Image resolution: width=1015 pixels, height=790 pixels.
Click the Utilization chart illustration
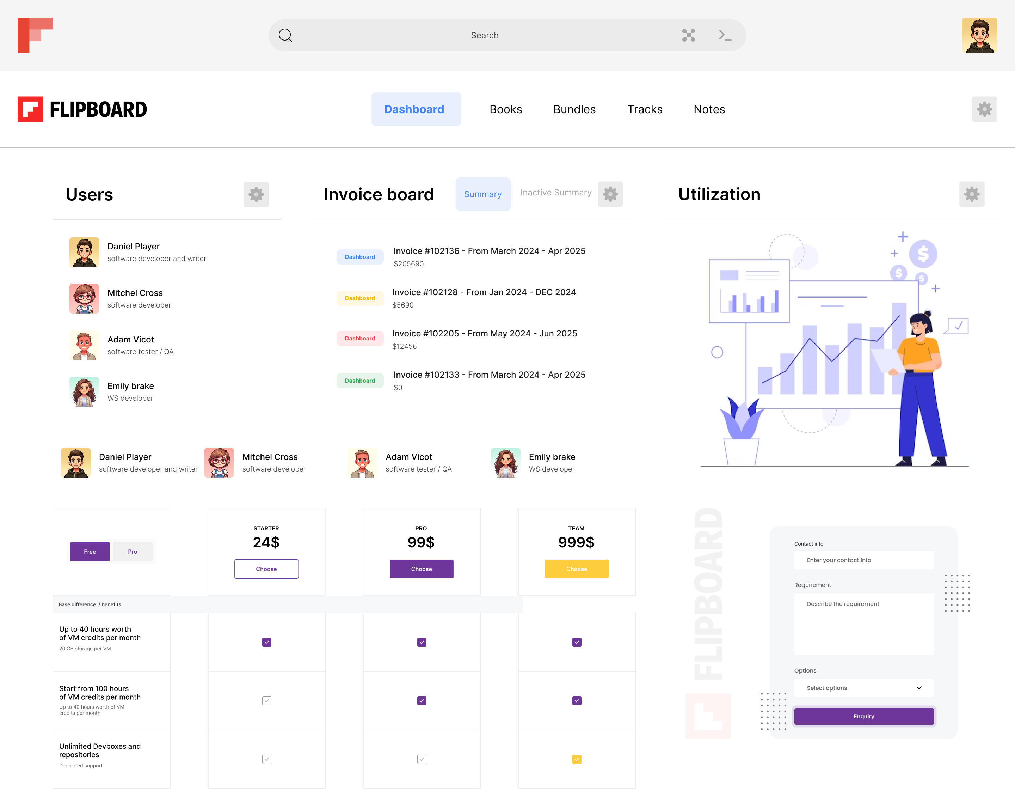click(834, 349)
